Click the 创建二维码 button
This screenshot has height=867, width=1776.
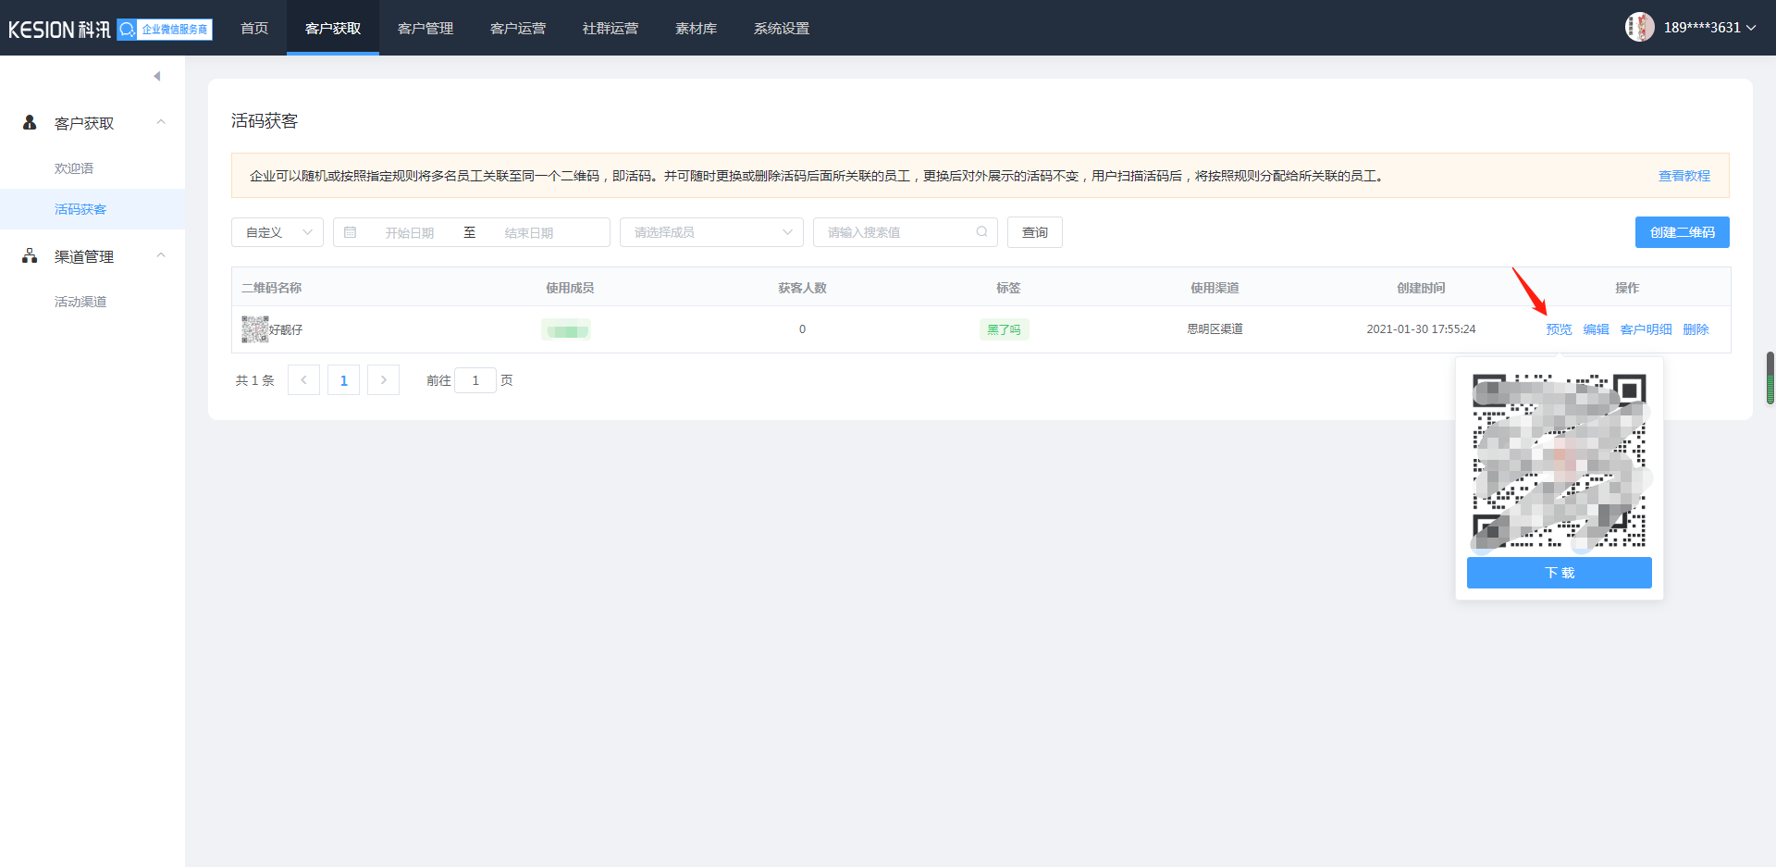tap(1683, 232)
